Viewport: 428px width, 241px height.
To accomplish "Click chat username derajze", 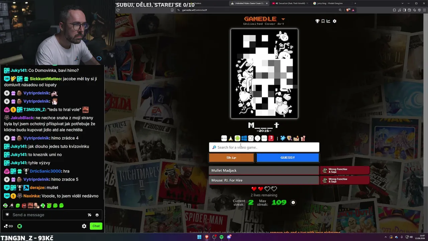I will pyautogui.click(x=37, y=187).
